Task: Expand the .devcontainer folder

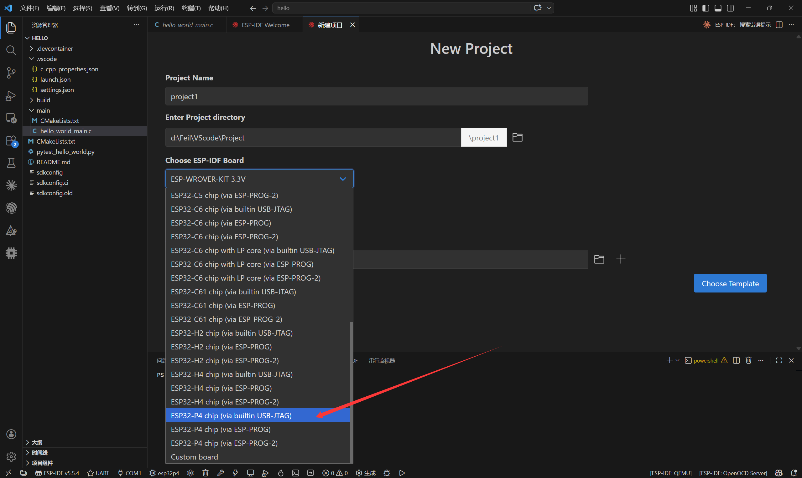Action: click(x=85, y=48)
